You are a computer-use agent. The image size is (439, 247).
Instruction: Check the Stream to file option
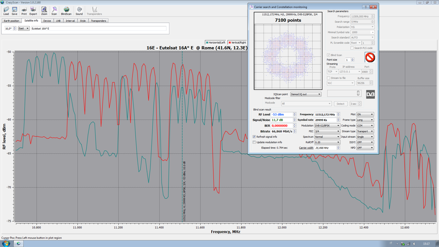coord(329,78)
